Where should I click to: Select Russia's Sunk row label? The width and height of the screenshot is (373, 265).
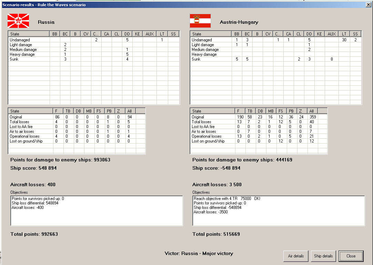[x=14, y=59]
